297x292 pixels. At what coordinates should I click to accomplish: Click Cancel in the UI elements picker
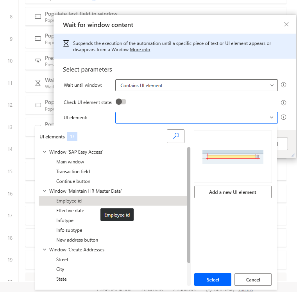click(253, 279)
